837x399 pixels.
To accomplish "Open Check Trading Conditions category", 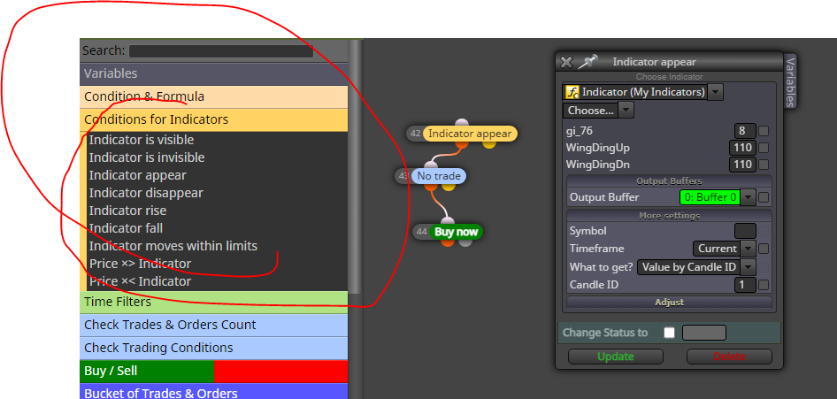I will click(213, 348).
